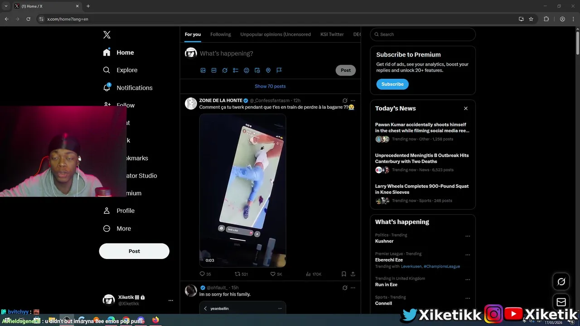Open the #ChampionsLeague trending link
Image resolution: width=580 pixels, height=326 pixels.
tap(442, 267)
